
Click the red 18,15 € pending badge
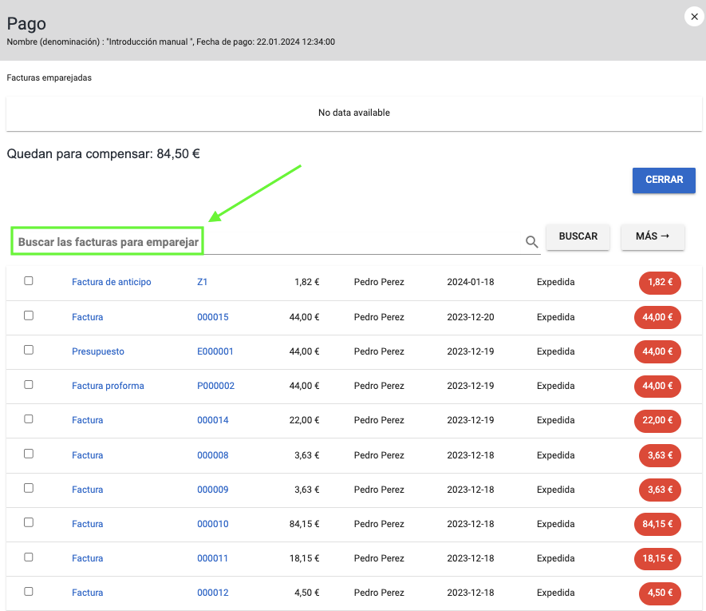(x=657, y=559)
